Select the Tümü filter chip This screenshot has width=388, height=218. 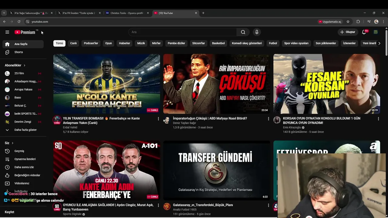(59, 43)
